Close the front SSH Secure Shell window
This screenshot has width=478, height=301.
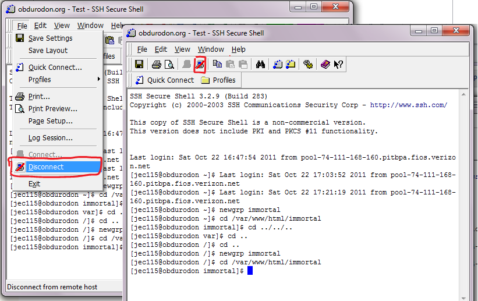click(x=456, y=30)
